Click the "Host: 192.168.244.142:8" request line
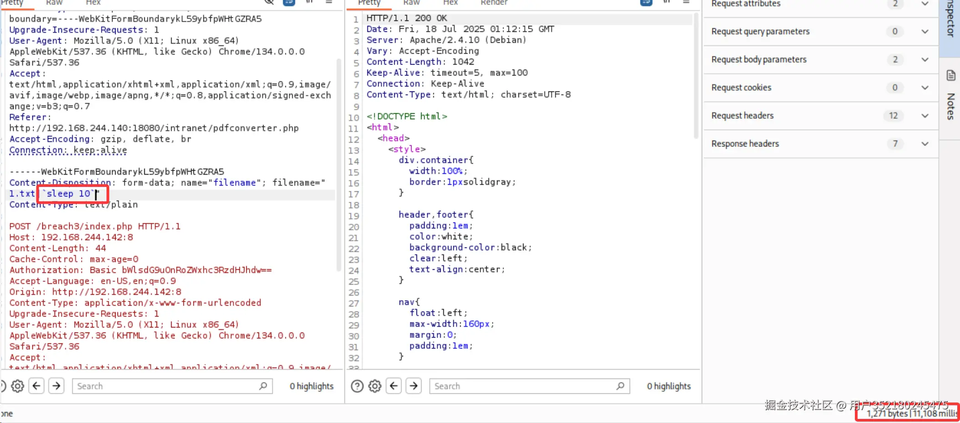Screen dimensions: 960x423 click(x=71, y=237)
